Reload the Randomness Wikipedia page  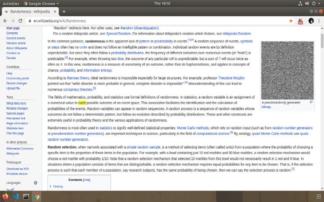pyautogui.click(x=20, y=21)
